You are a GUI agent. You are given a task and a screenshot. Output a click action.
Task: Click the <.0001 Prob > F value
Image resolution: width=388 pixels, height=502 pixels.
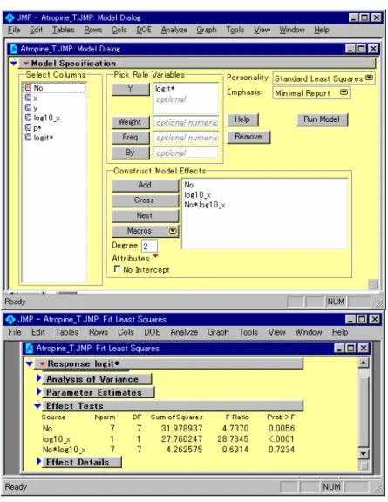point(282,438)
